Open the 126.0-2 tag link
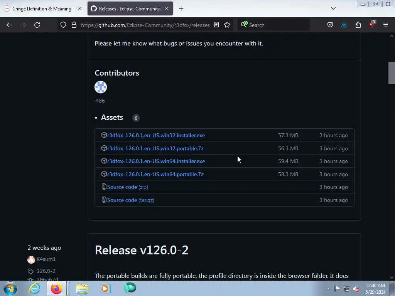 coord(46,271)
